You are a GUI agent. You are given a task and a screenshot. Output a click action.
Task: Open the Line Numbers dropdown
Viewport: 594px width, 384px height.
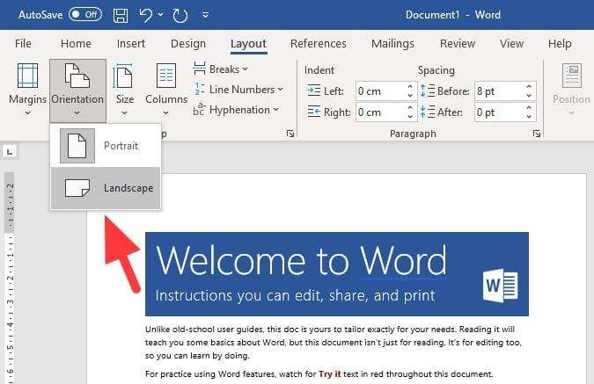coord(238,90)
